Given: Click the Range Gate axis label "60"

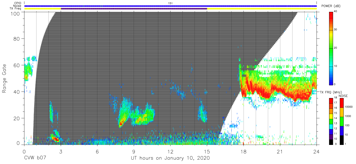Looking at the screenshot, I should click(17, 65).
